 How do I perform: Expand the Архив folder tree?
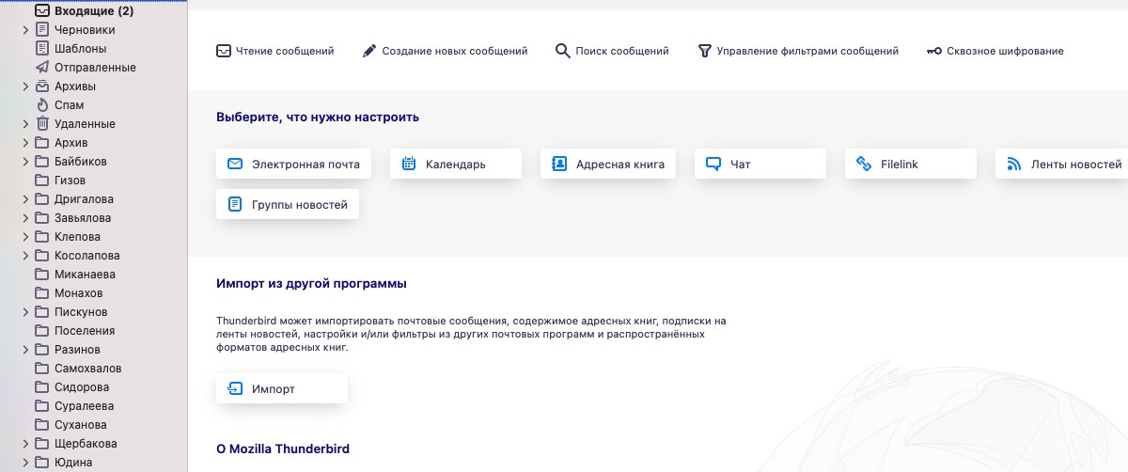tap(25, 143)
